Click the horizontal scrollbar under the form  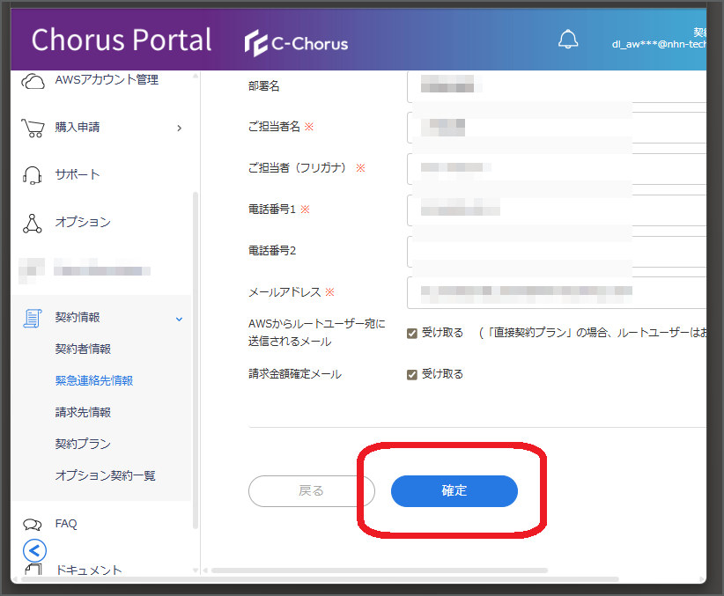380,570
